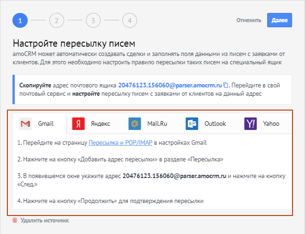The height and width of the screenshot is (234, 305).
Task: Click the Outlook logo icon
Action: tap(192, 123)
